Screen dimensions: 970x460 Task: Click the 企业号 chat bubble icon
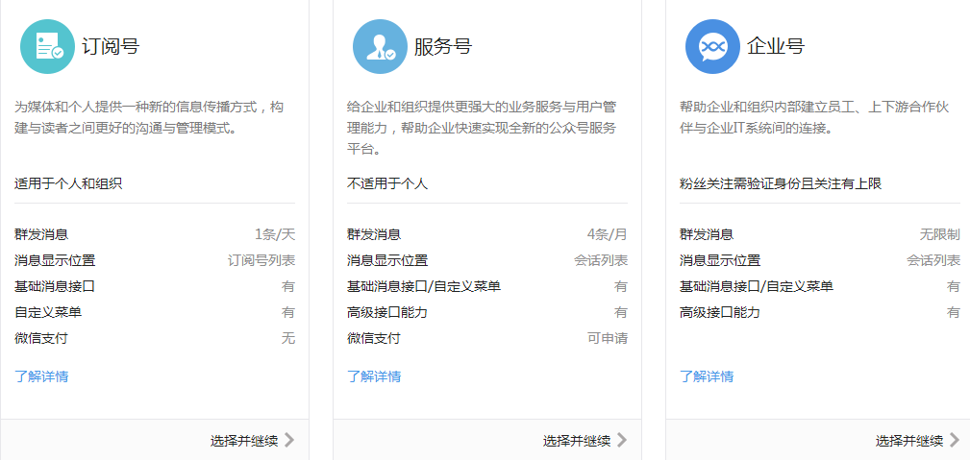click(712, 46)
